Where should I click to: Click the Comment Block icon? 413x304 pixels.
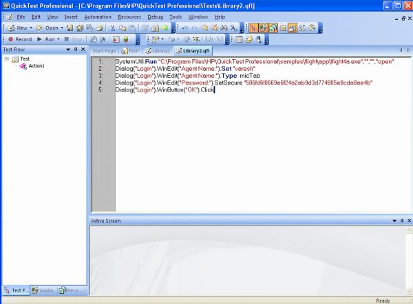[204, 28]
